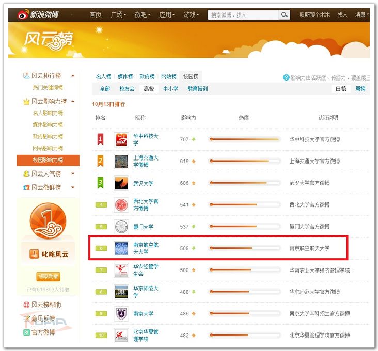The height and width of the screenshot is (351, 378).
Task: Open the 广场 dropdown in navigation
Action: 119,15
